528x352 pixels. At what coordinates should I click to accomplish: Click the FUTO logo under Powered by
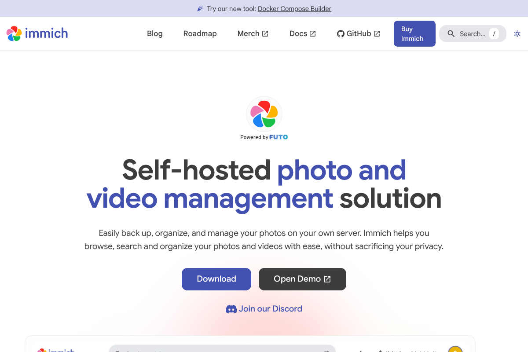(x=279, y=137)
